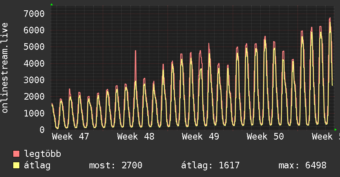Click the red legtöbb legend color swatch

click(17, 154)
